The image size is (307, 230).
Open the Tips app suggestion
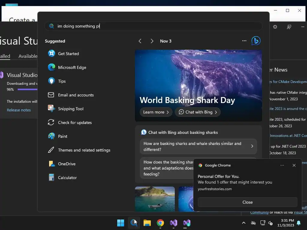coord(57,81)
